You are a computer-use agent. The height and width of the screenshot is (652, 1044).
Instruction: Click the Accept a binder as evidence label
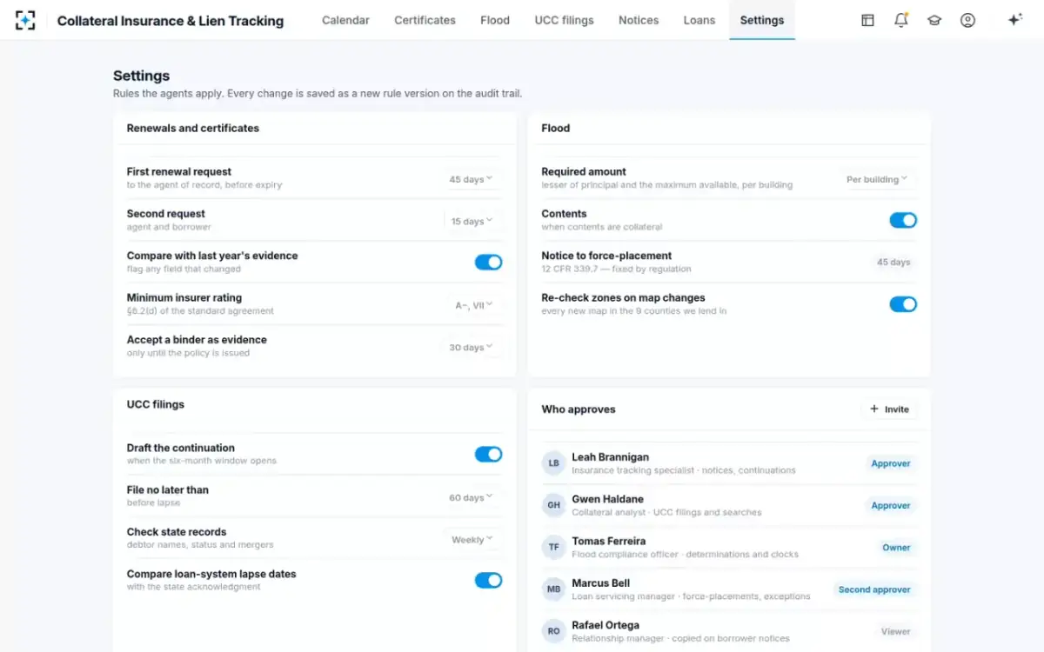[197, 340]
